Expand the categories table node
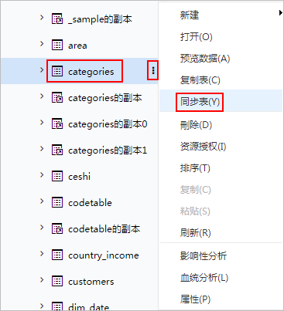 tap(42, 70)
